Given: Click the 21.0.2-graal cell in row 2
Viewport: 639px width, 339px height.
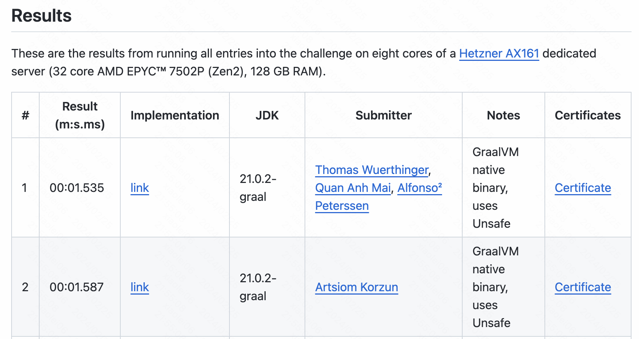Looking at the screenshot, I should pyautogui.click(x=258, y=287).
